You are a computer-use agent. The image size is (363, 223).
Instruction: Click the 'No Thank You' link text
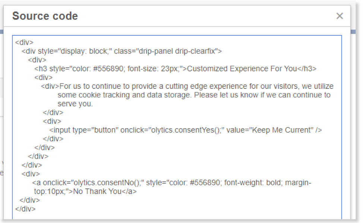pos(97,192)
